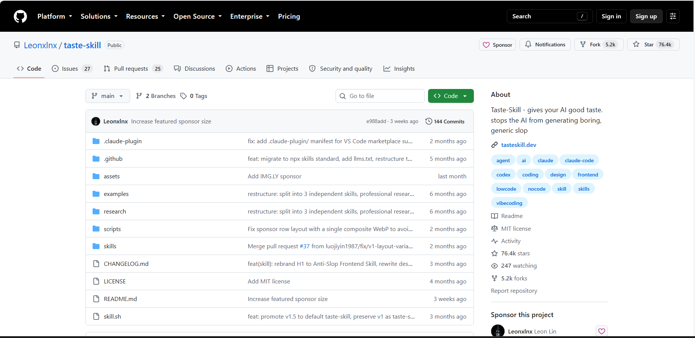Open the Security and quality tab
The width and height of the screenshot is (695, 338).
pyautogui.click(x=341, y=68)
